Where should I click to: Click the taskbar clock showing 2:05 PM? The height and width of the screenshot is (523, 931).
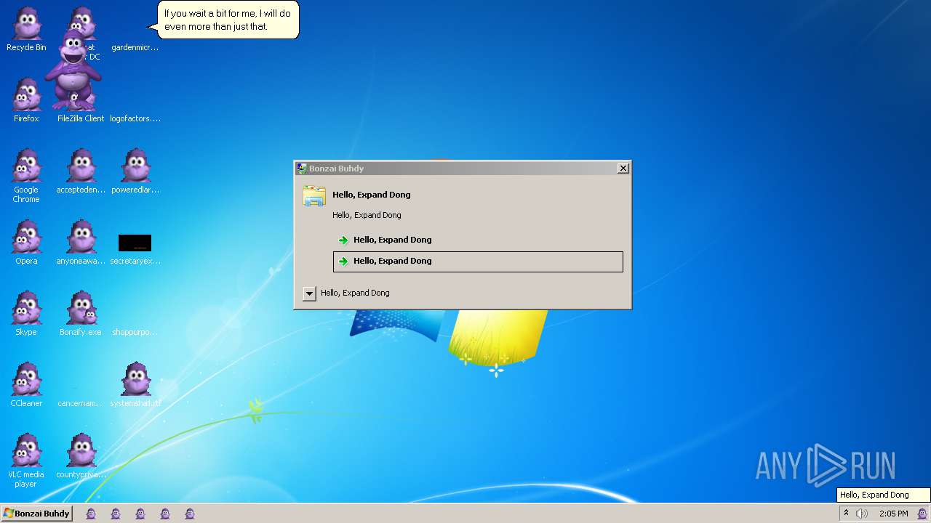(893, 514)
